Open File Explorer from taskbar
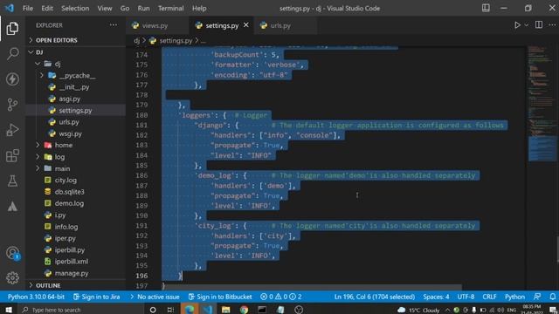 click(225, 310)
